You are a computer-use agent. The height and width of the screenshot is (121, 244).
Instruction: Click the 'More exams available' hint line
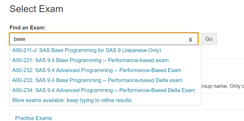(x=72, y=100)
